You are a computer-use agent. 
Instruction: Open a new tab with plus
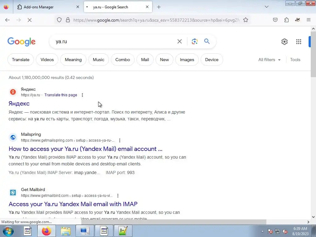159,7
